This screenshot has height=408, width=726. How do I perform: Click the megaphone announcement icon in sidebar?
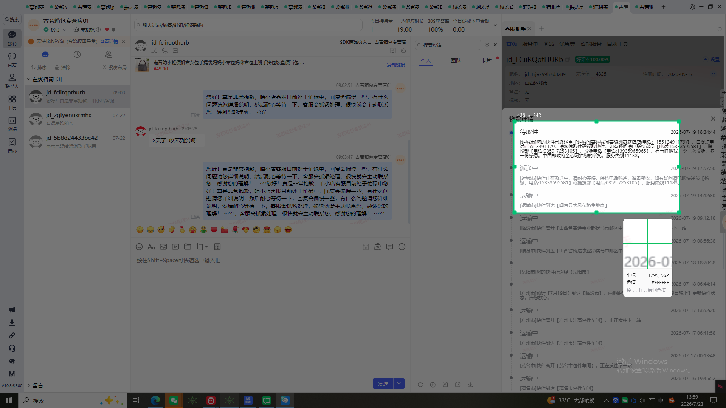[12, 310]
